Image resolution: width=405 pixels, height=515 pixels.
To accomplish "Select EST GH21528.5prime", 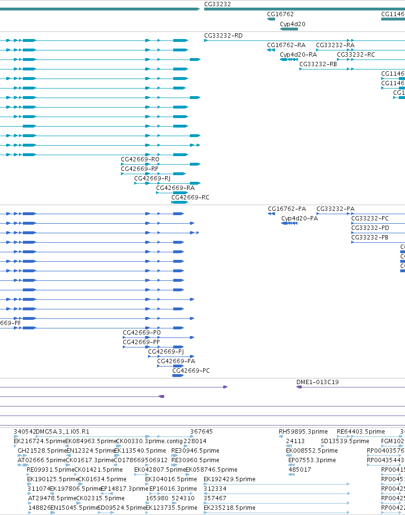I will click(x=42, y=451).
